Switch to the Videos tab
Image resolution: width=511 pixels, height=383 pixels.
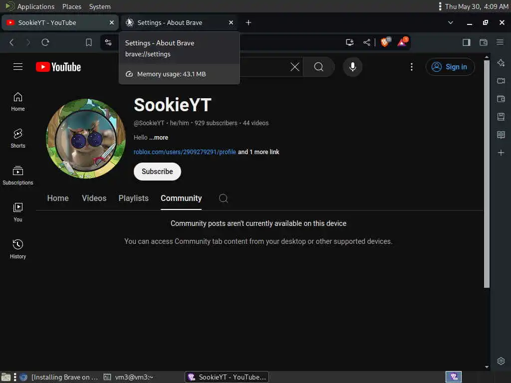point(94,198)
